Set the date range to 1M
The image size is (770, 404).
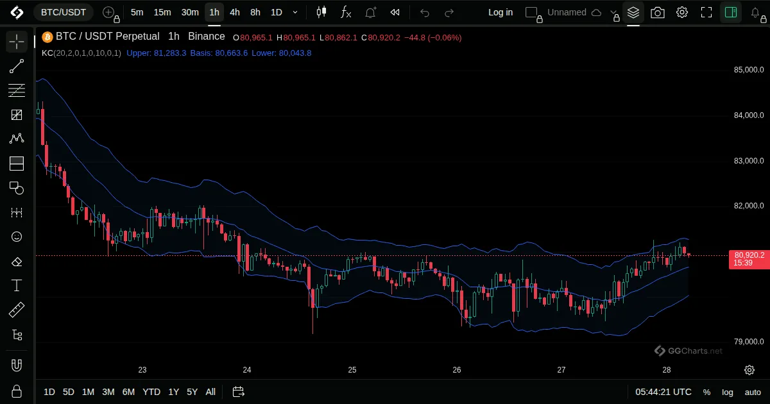tap(88, 392)
